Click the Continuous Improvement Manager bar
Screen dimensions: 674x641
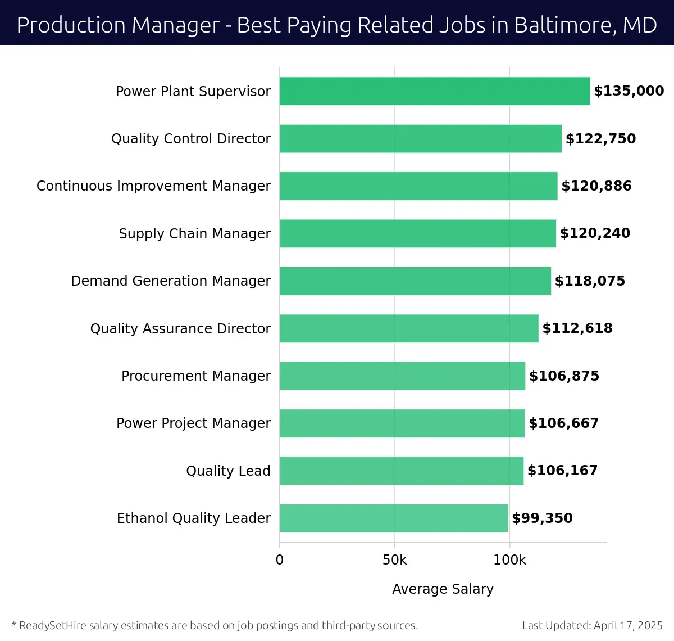point(418,186)
